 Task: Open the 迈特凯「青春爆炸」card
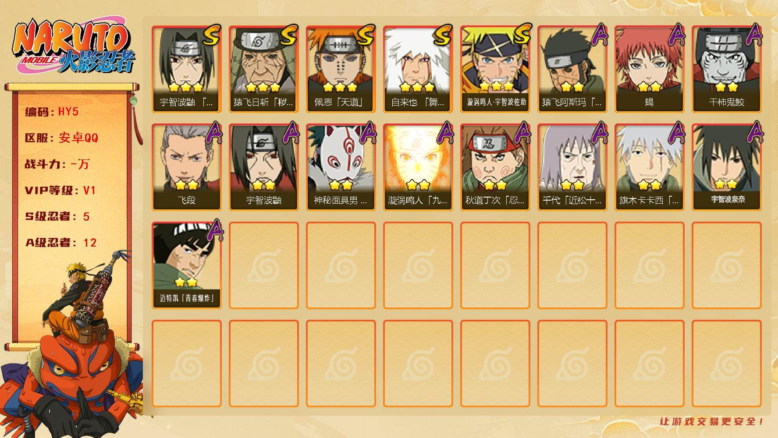pos(186,265)
